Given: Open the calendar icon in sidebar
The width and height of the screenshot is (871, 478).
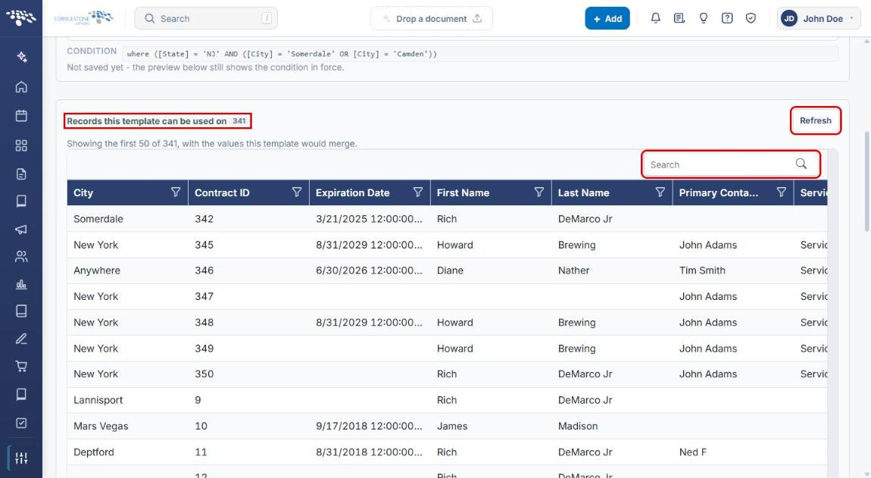Looking at the screenshot, I should pos(21,116).
